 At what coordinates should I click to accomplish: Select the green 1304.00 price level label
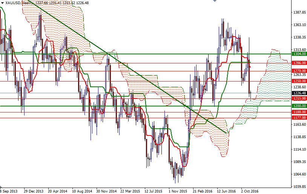click(299, 54)
